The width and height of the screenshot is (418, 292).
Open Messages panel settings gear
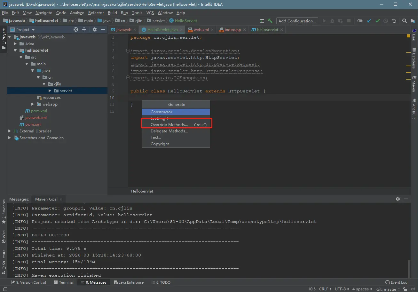[398, 199]
